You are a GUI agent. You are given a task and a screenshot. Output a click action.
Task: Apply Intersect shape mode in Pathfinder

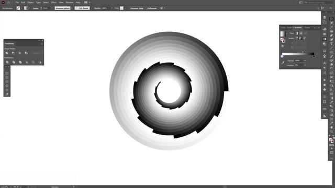click(20, 53)
